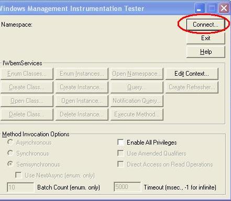Screen dimensions: 231x201
Task: Click the Query... button
Action: (137, 87)
